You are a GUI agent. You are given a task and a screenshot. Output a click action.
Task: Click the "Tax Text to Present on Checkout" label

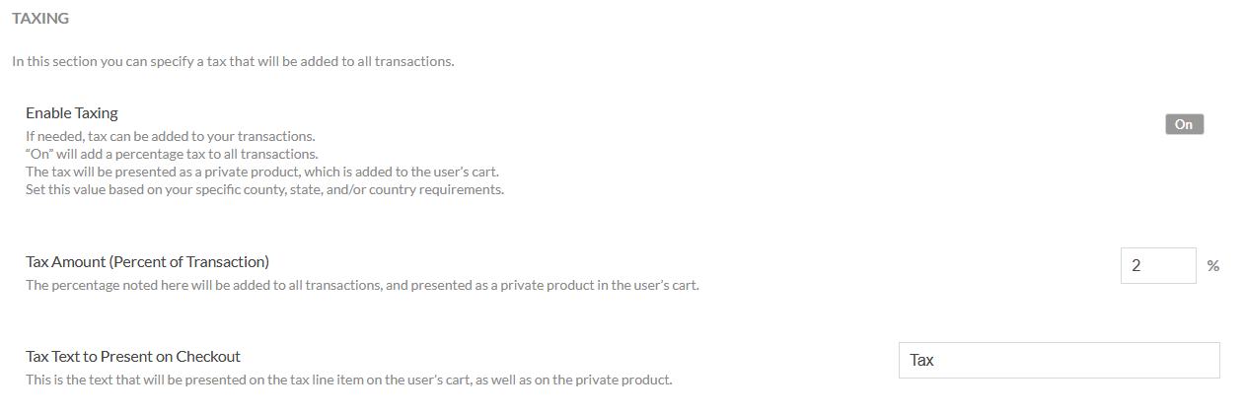point(133,356)
